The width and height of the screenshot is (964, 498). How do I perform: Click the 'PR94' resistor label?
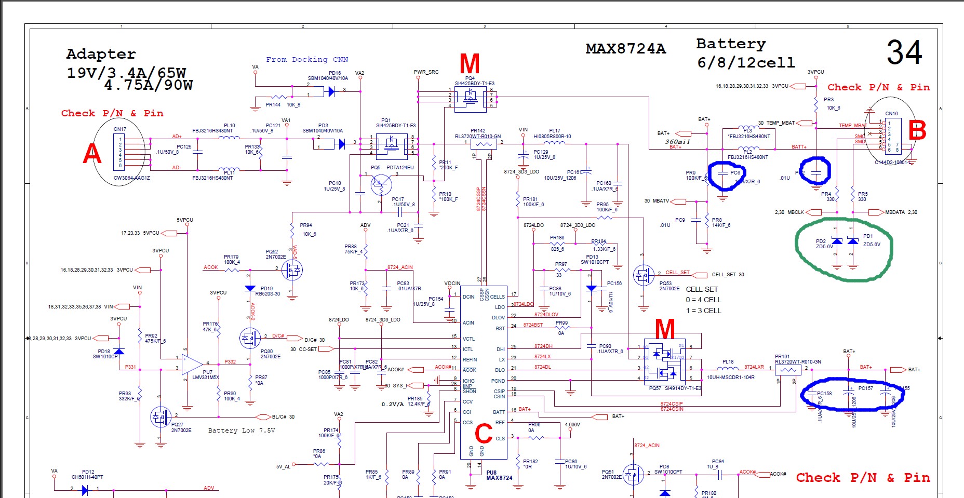[306, 225]
